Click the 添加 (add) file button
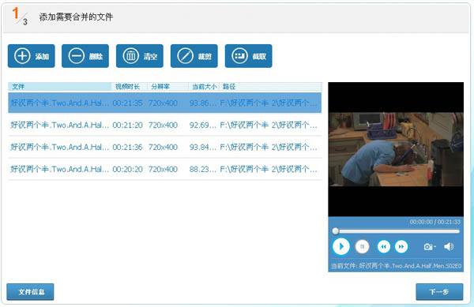 point(32,56)
